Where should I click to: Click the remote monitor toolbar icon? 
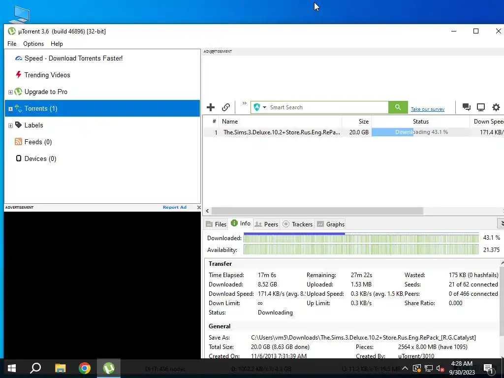[481, 107]
